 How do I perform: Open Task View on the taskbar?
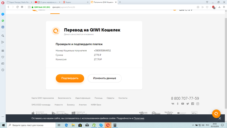point(59,125)
